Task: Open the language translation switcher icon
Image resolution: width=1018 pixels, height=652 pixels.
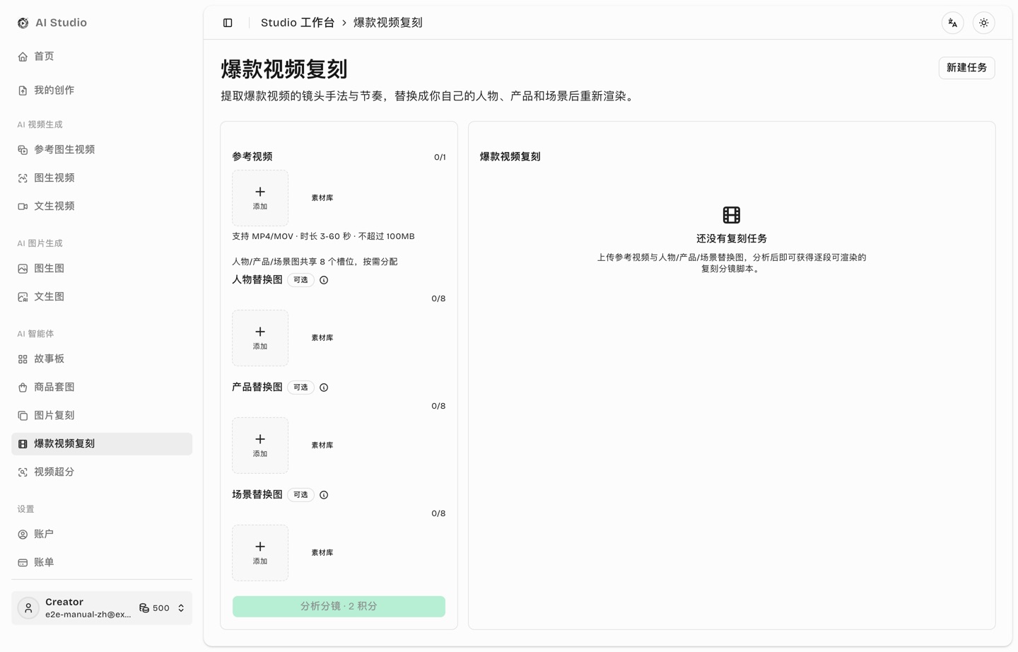Action: pyautogui.click(x=953, y=23)
